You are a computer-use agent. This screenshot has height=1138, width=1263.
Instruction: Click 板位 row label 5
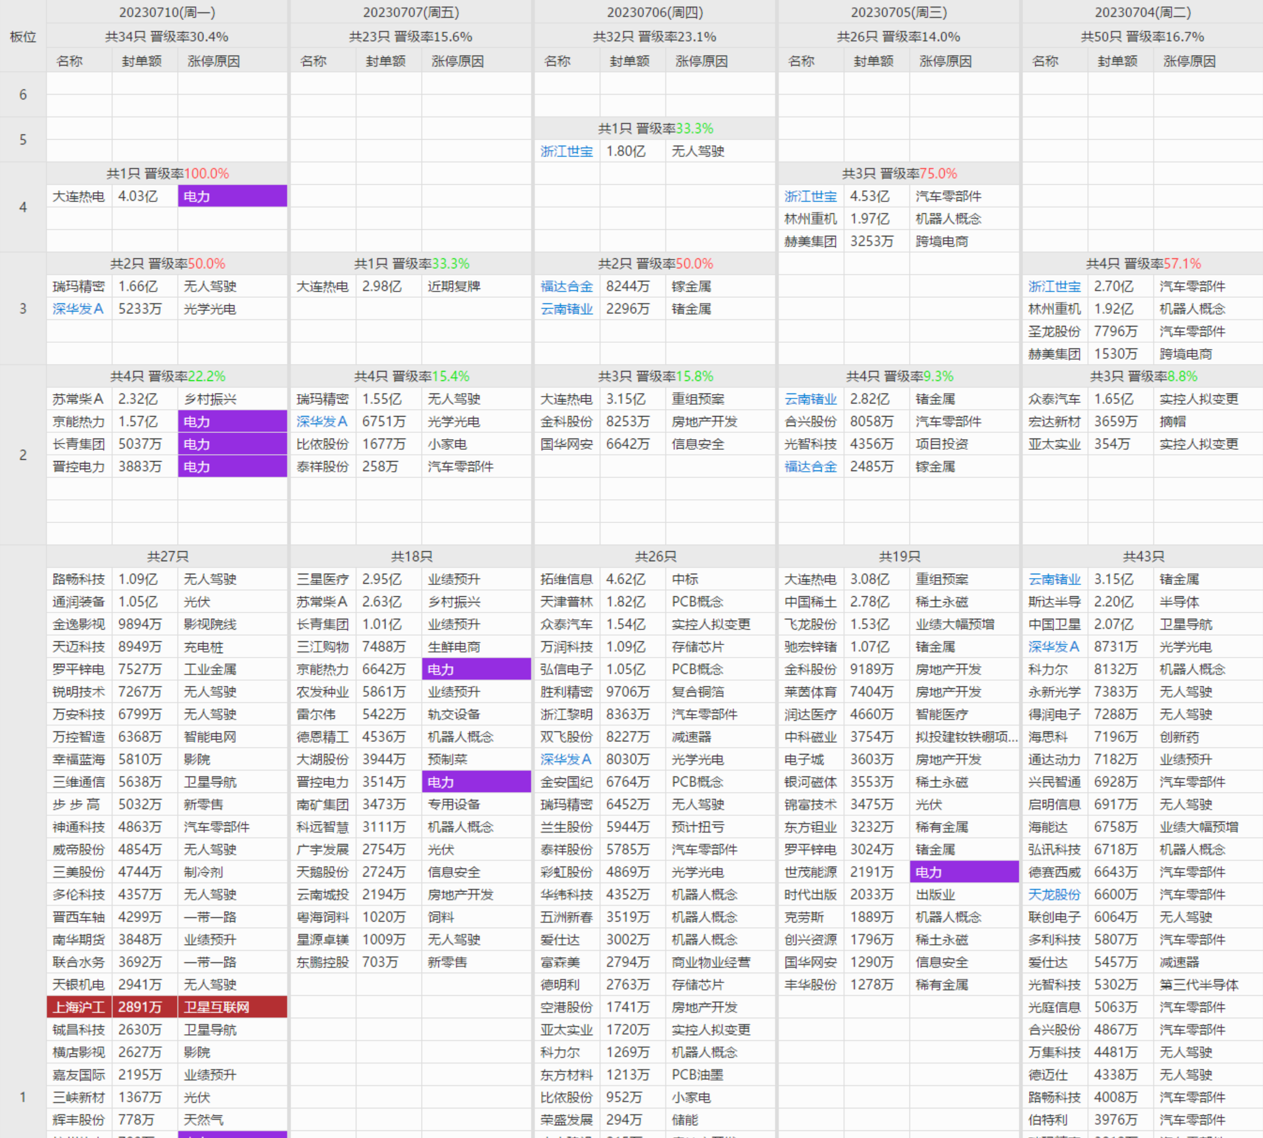point(23,140)
